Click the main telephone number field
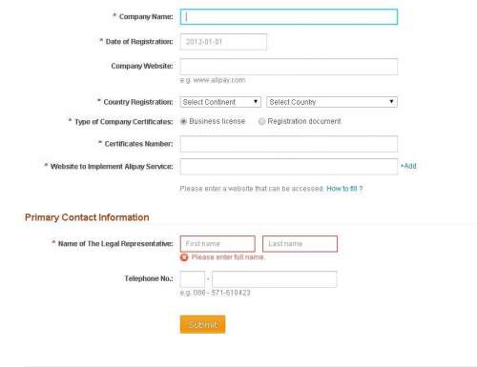 (x=275, y=279)
